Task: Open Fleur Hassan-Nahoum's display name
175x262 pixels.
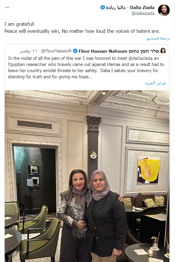Action: 119,51
